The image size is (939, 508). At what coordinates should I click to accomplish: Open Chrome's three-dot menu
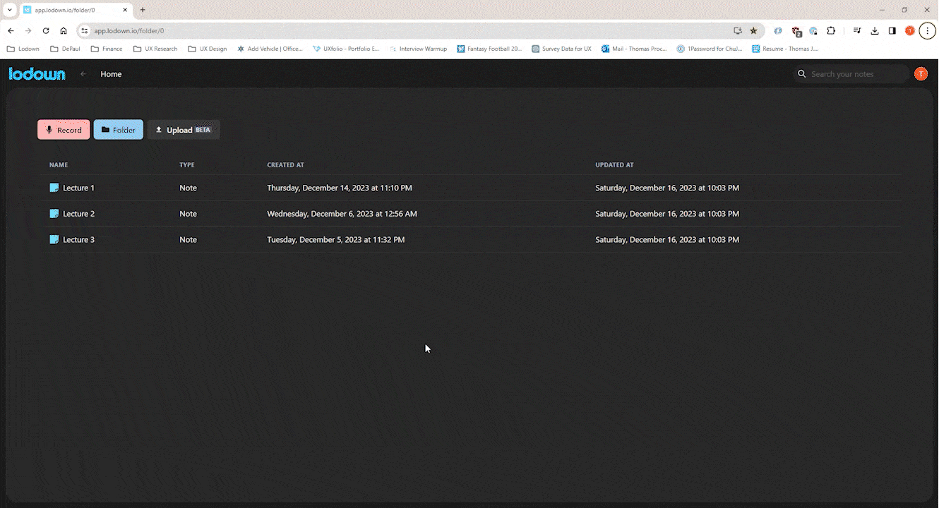(927, 30)
